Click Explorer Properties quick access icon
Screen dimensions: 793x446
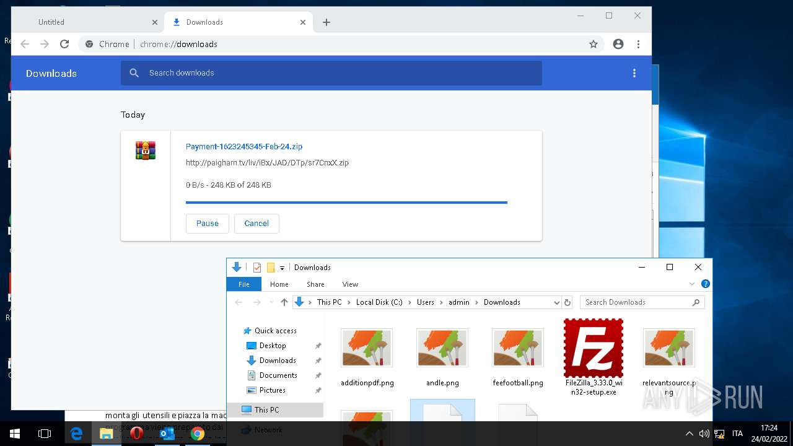tap(257, 268)
